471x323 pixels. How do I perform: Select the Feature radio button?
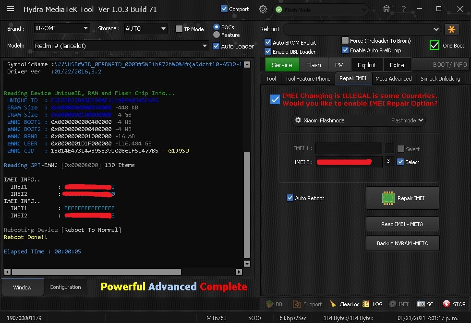coord(217,35)
